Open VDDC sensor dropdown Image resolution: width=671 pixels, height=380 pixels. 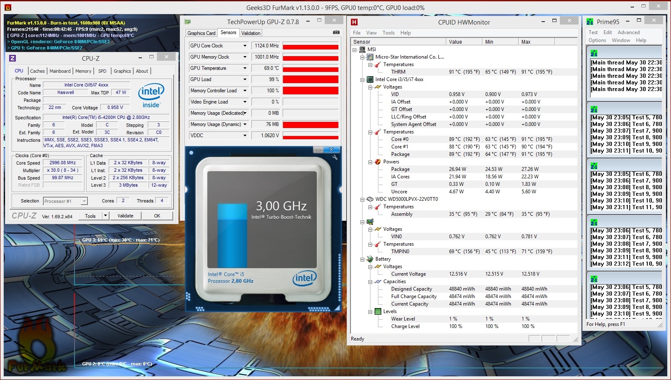coord(245,136)
